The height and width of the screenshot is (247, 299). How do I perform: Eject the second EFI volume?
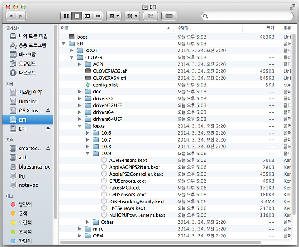pyautogui.click(x=48, y=129)
